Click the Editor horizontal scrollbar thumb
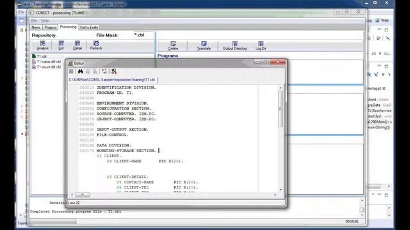 (83, 195)
